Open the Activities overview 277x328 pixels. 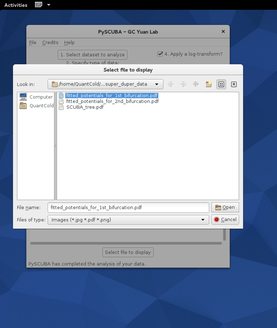tap(16, 5)
